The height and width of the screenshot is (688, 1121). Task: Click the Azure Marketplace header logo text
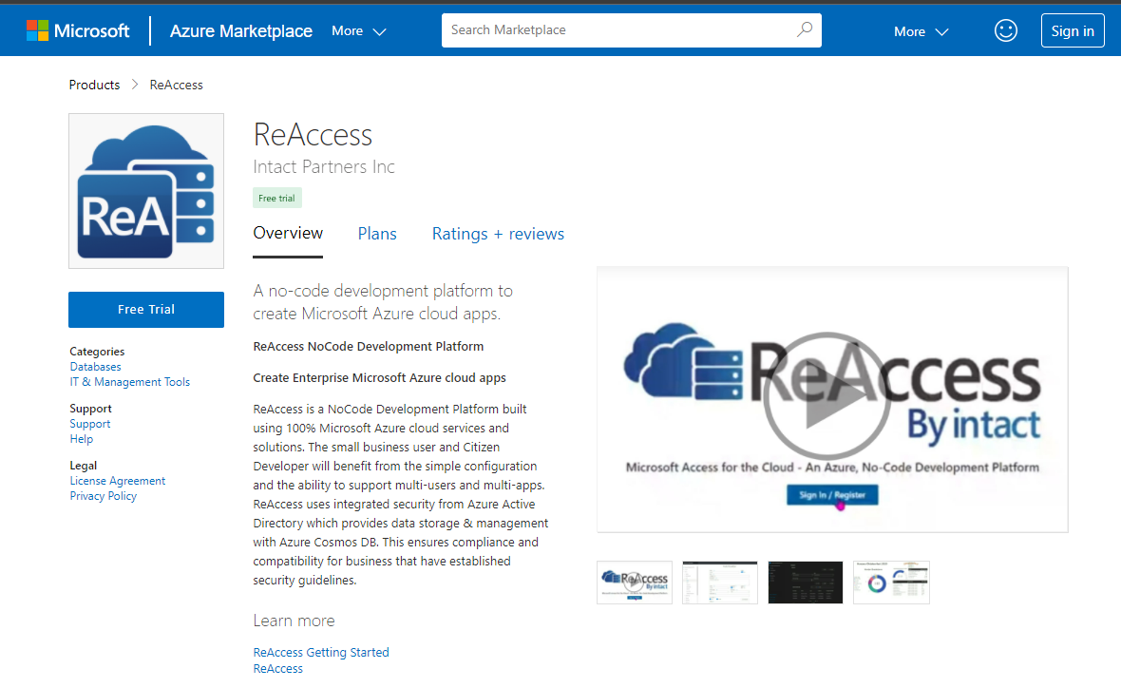(240, 30)
